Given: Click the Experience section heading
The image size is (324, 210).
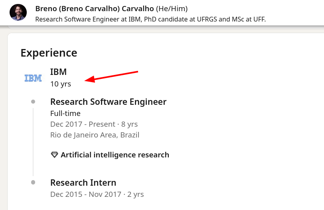Looking at the screenshot, I should [49, 53].
